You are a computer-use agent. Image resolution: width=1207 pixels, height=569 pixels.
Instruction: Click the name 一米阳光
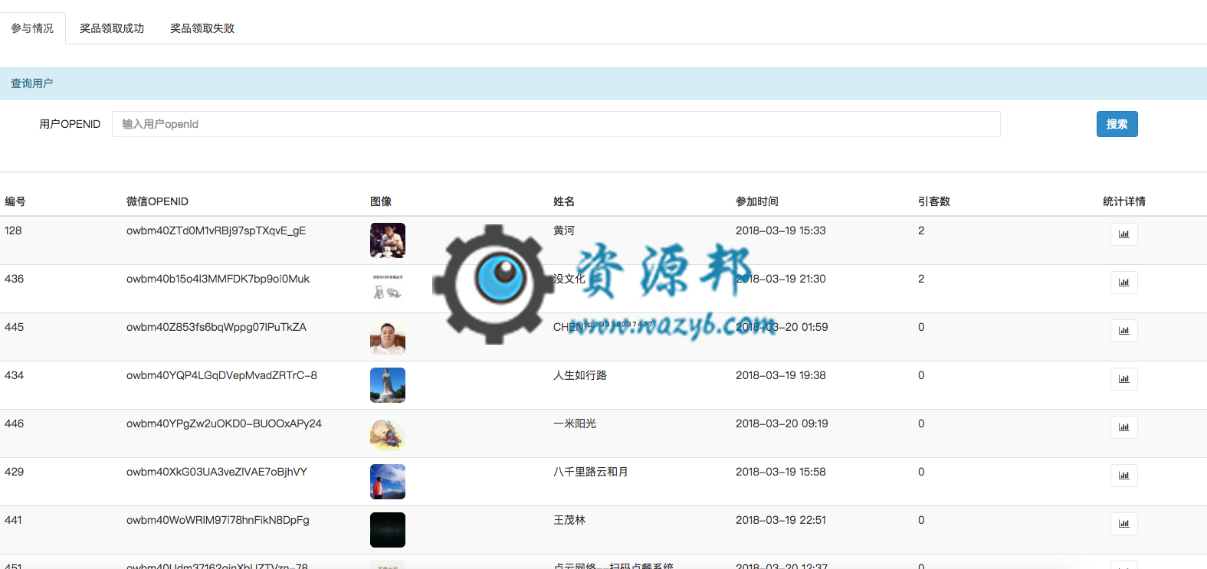575,423
